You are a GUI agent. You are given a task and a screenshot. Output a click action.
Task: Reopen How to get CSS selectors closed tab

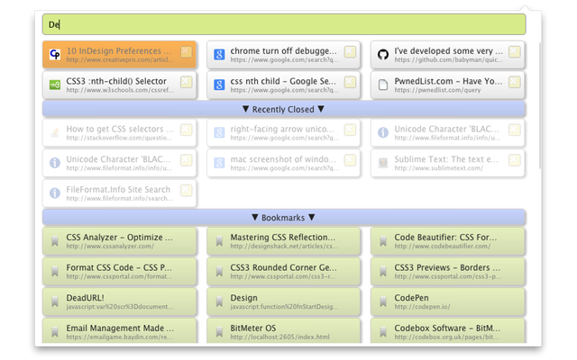(120, 133)
